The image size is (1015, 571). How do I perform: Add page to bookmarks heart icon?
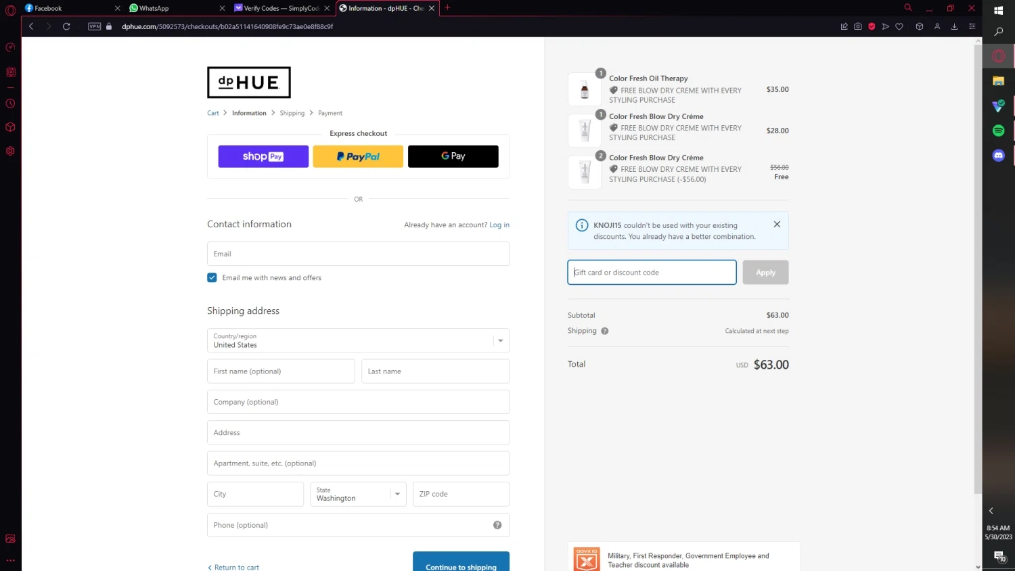pyautogui.click(x=899, y=26)
